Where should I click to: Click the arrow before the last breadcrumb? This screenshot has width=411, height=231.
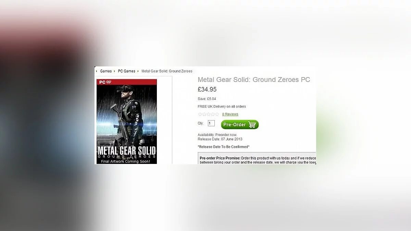138,71
